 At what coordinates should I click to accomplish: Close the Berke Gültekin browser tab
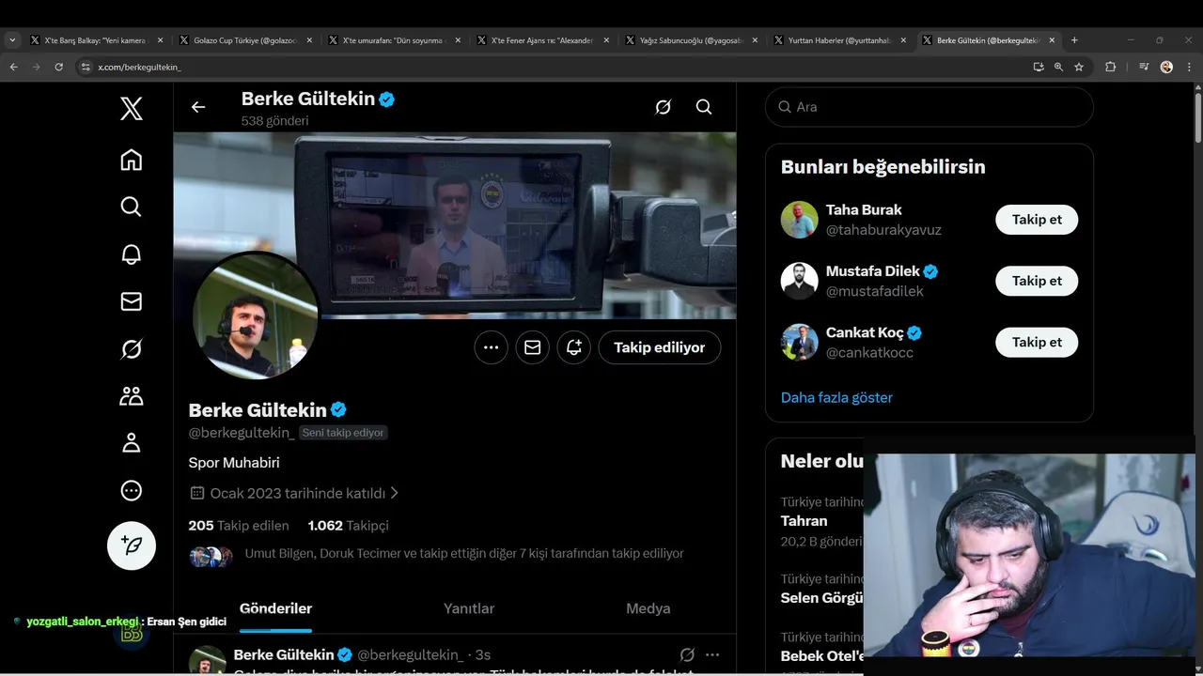(x=1052, y=40)
